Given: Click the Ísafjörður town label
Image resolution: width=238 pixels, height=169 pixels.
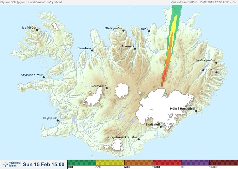Looking at the screenshot, I should pos(29,28).
